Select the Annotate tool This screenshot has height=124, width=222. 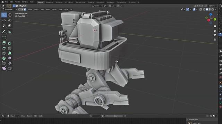click(x=4, y=32)
